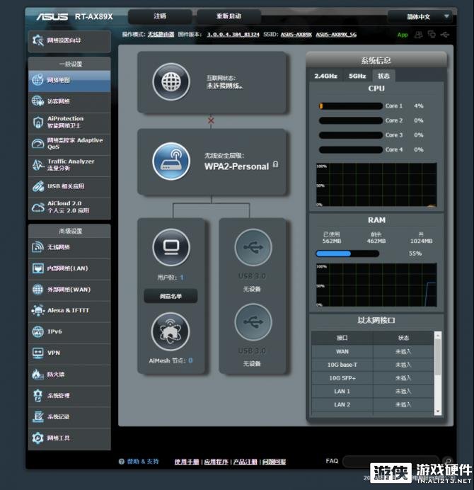This screenshot has height=490, width=474.
Task: Click firmware version link 3.0.0.4.384_81324
Action: click(x=233, y=35)
